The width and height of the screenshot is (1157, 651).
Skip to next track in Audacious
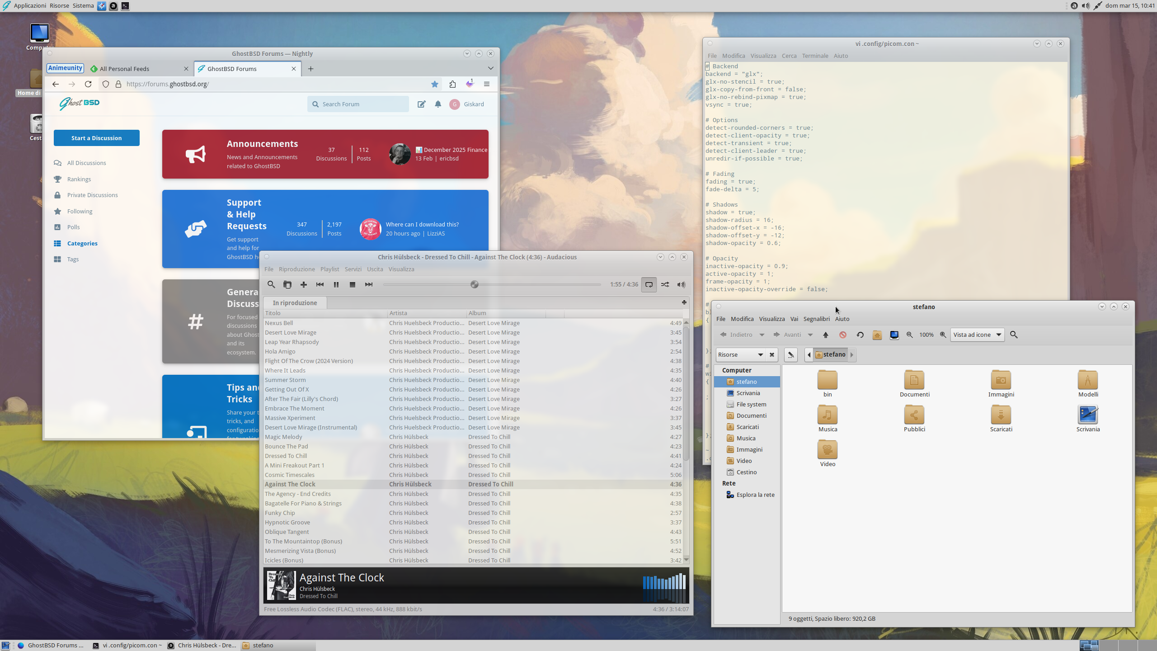(x=368, y=284)
